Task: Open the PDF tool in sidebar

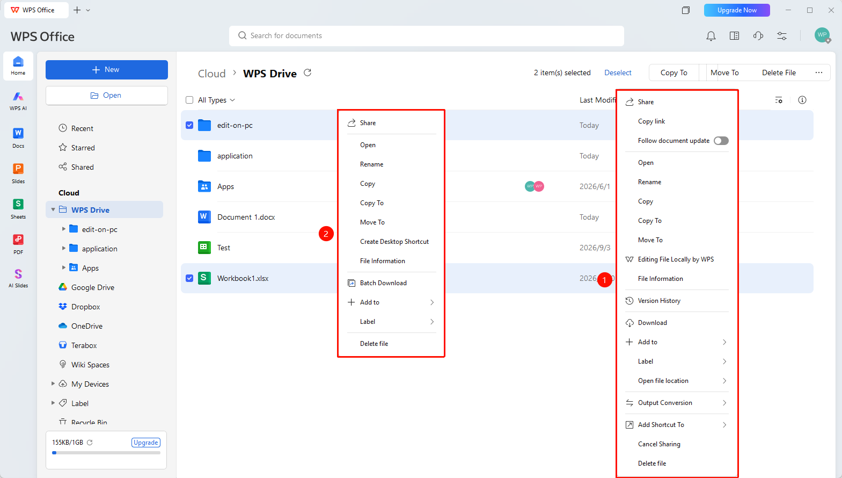Action: point(18,244)
